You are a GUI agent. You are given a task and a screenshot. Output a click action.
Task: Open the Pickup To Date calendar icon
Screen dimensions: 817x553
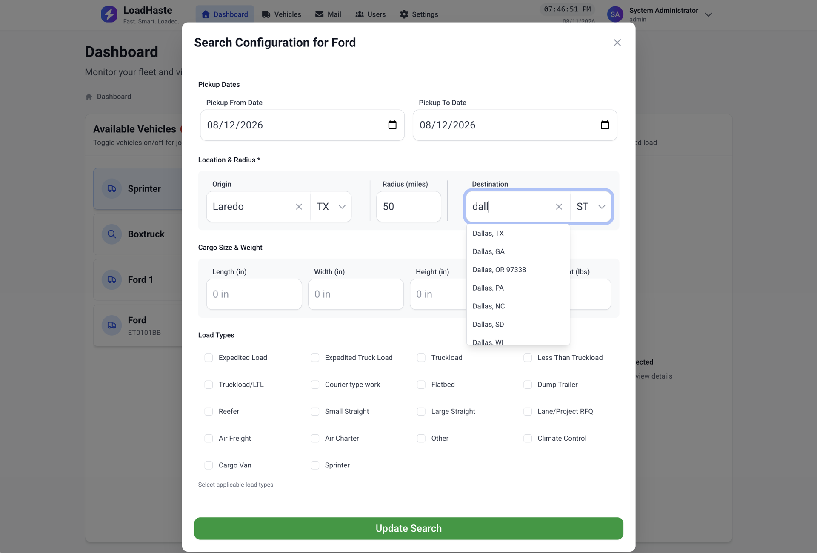[605, 125]
